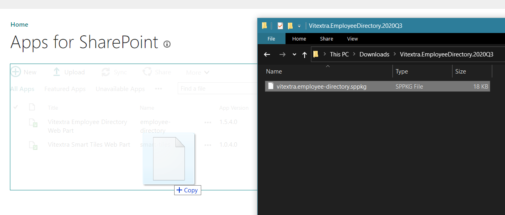Expand the chevron after This PC
Viewport: 505px width, 215px height.
354,54
